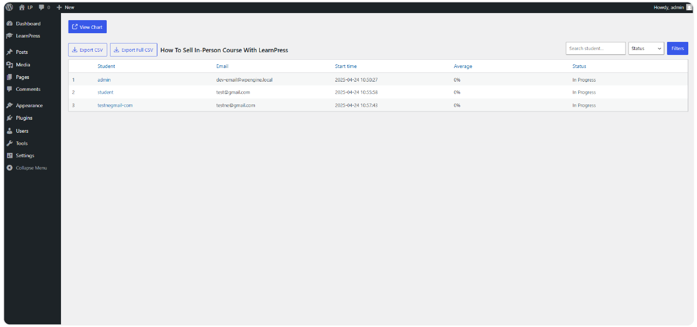This screenshot has width=697, height=327.
Task: Sort table by Start time column
Action: tap(346, 66)
